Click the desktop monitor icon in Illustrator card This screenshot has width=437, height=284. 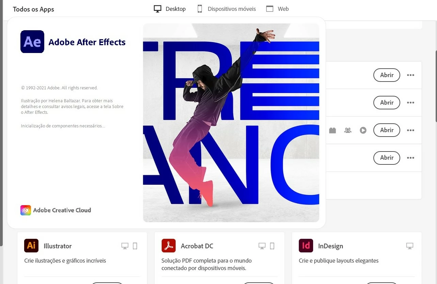pos(125,246)
